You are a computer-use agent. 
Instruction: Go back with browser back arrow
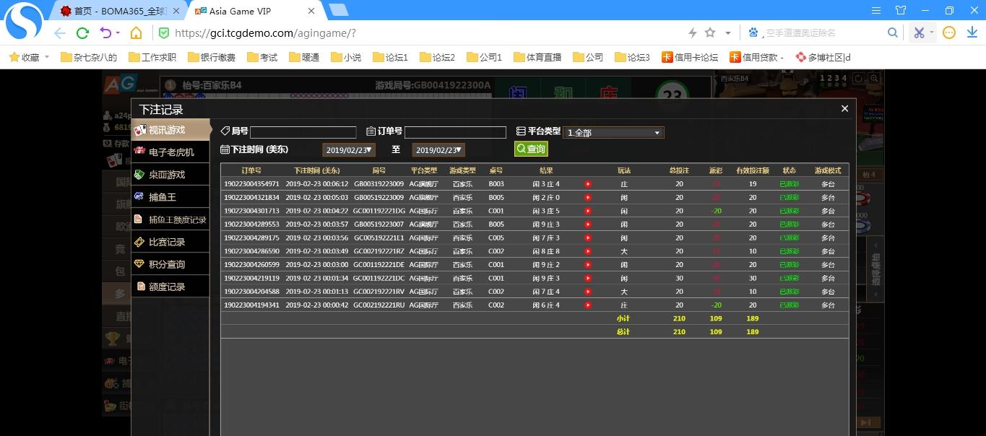coord(60,33)
